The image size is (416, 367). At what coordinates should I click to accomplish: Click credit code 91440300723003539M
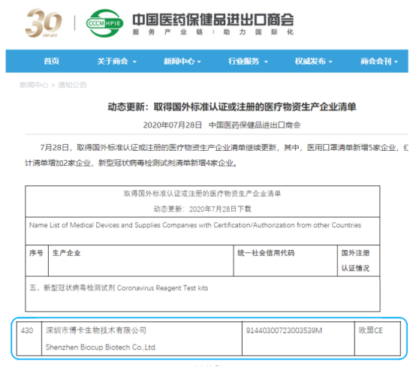284,331
